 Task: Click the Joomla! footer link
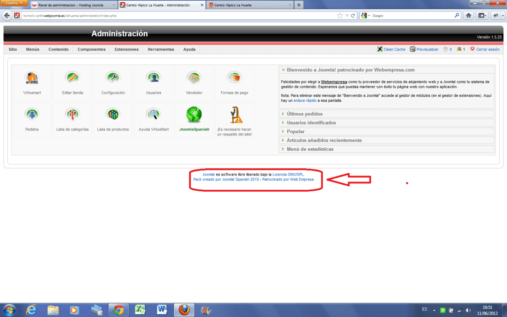208,175
